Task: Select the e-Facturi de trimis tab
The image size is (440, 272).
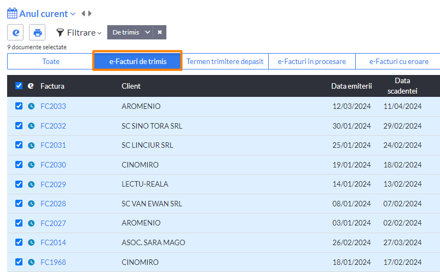Action: coord(138,61)
